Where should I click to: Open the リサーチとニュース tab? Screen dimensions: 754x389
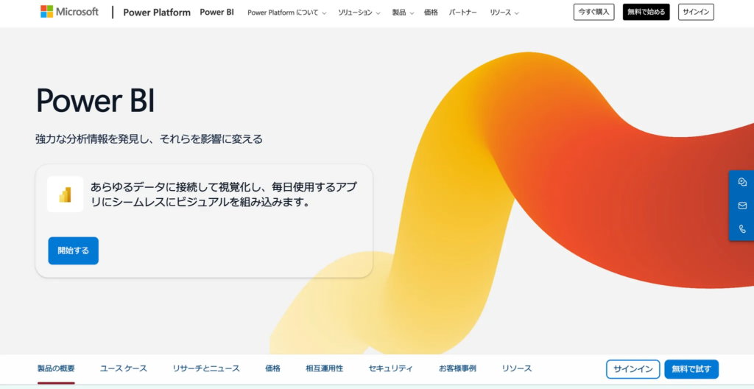pos(206,369)
